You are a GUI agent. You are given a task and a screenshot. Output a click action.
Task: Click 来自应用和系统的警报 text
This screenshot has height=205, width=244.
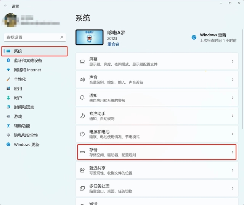pyautogui.click(x=107, y=101)
